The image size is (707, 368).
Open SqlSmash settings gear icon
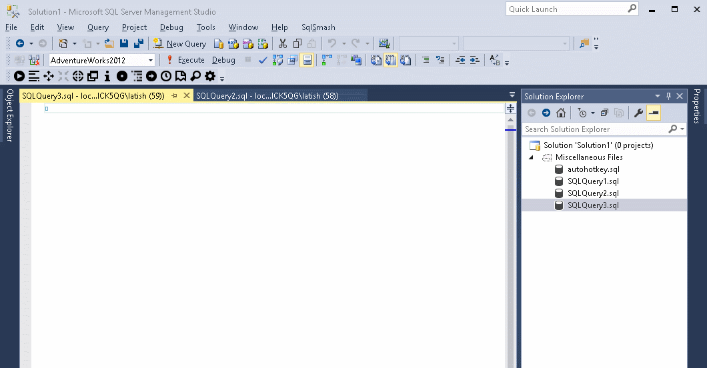(210, 76)
